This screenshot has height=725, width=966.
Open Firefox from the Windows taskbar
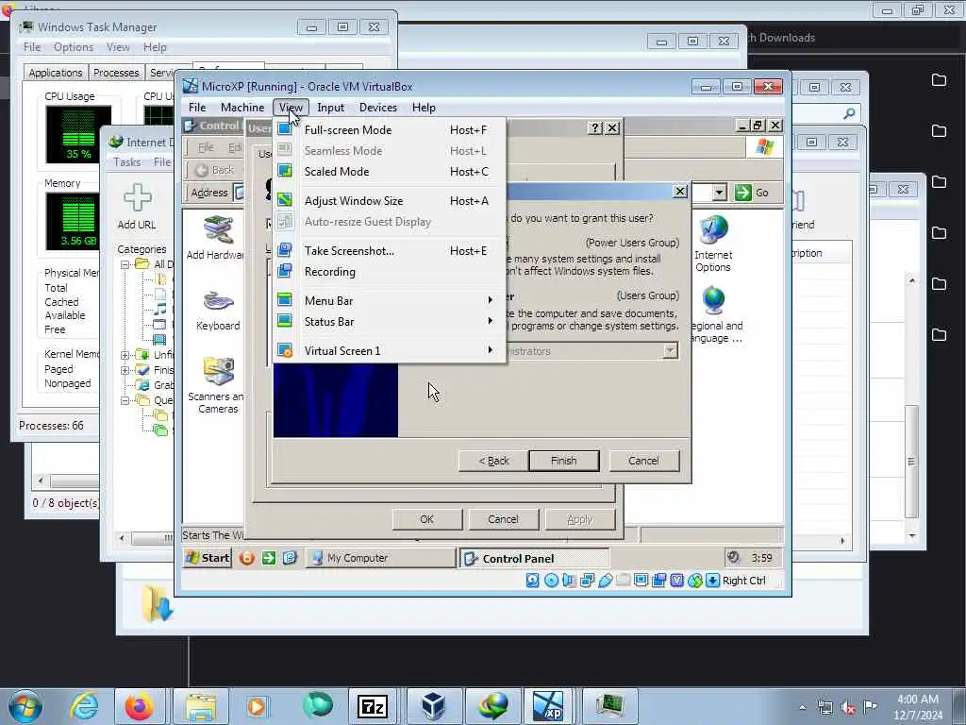click(140, 706)
